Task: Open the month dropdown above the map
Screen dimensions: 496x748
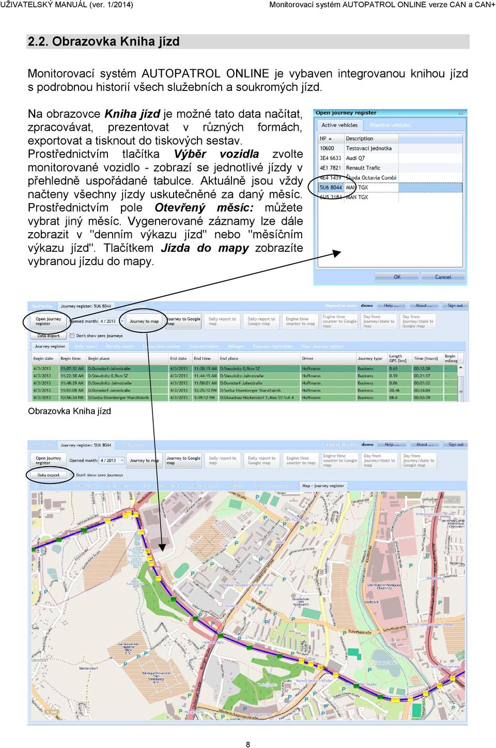Action: coord(122,460)
